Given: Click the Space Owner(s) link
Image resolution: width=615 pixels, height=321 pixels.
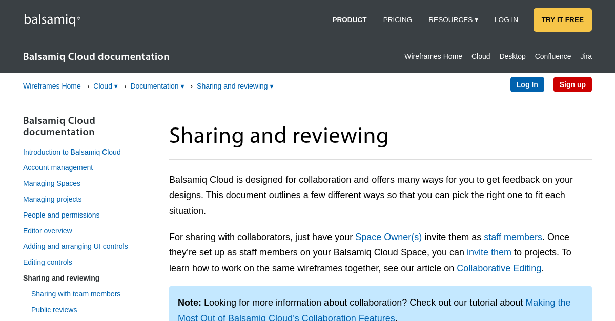Looking at the screenshot, I should 388,237.
